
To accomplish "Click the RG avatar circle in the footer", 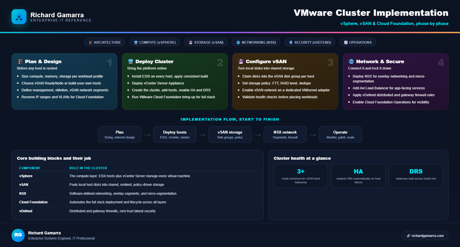I will coord(18,235).
